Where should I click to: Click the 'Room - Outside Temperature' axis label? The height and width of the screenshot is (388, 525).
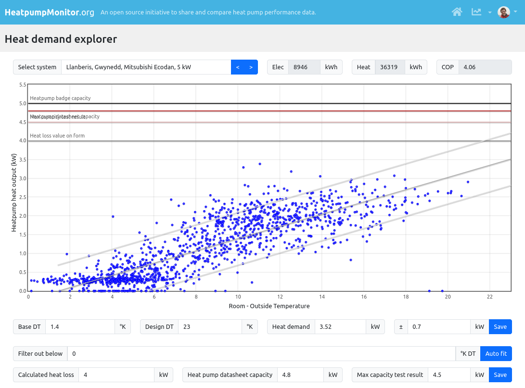click(269, 306)
